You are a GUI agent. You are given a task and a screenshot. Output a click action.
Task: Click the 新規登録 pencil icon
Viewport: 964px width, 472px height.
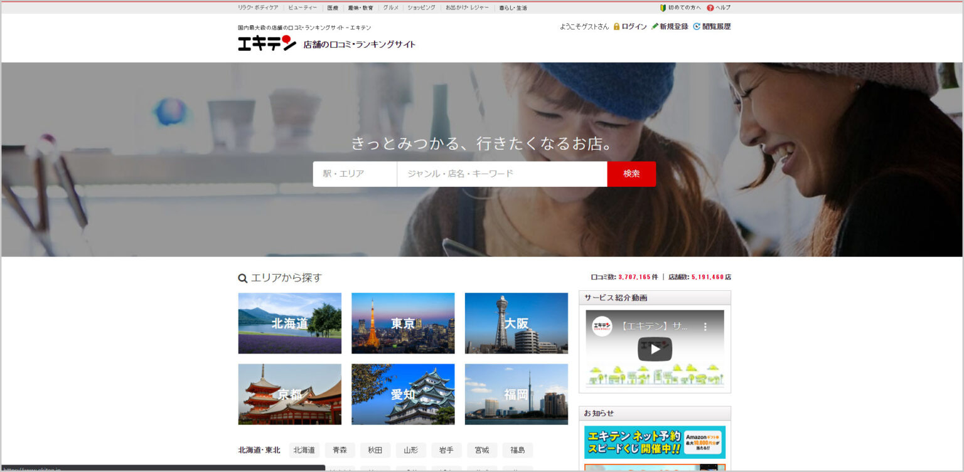point(655,26)
